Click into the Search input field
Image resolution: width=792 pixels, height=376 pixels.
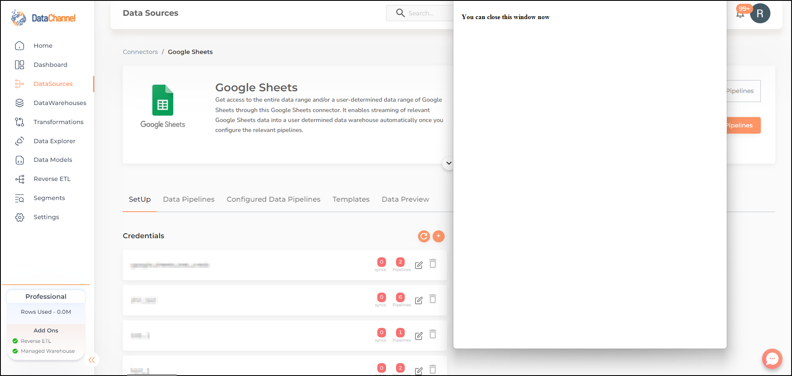click(420, 13)
